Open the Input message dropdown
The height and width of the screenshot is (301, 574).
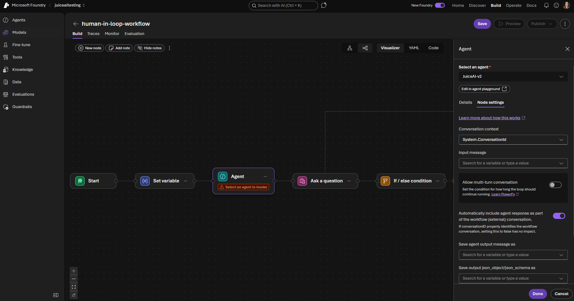tap(513, 163)
